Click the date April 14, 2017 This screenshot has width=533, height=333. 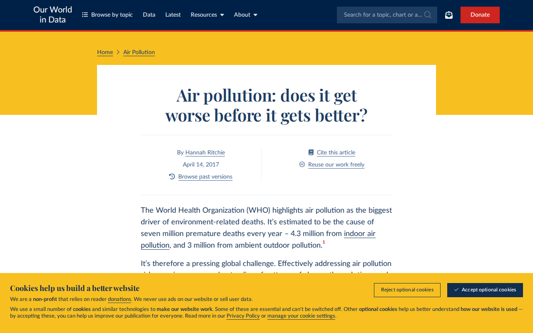tap(201, 164)
